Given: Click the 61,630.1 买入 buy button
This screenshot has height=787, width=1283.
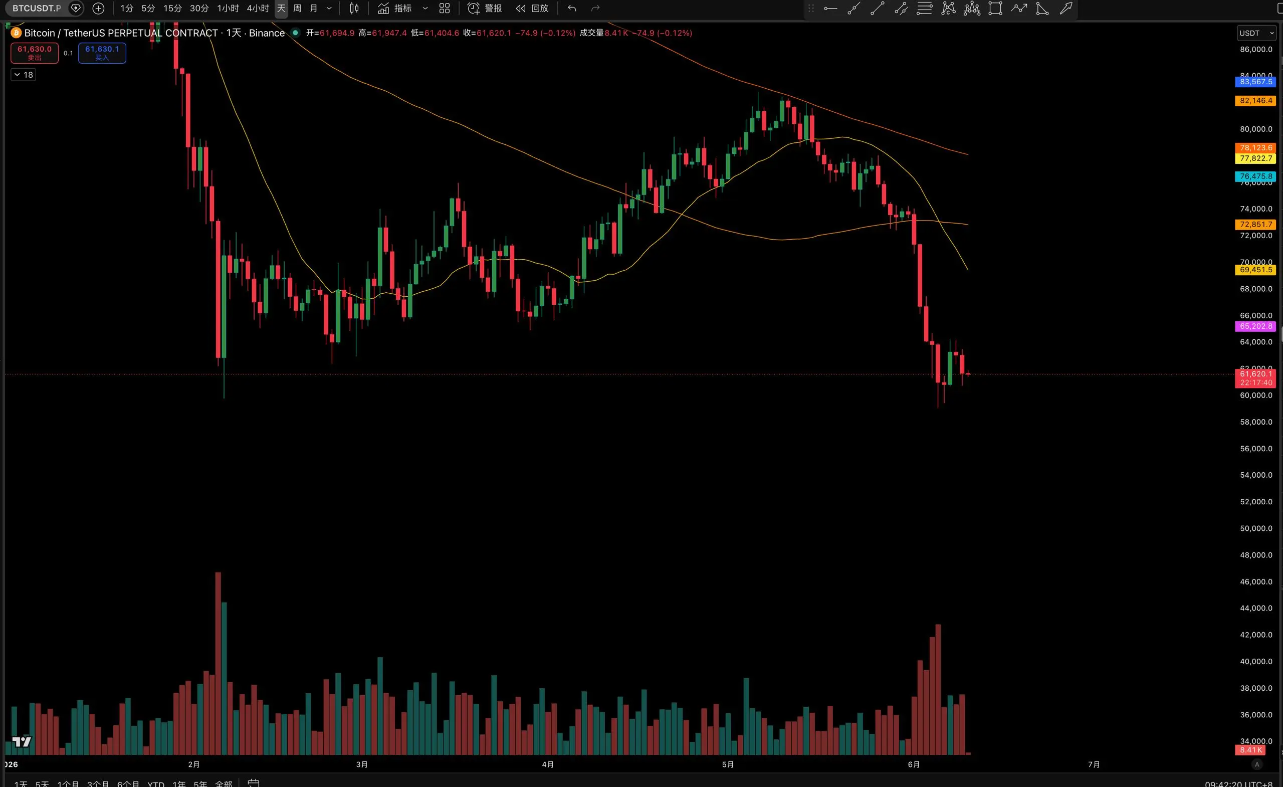Looking at the screenshot, I should click(102, 53).
